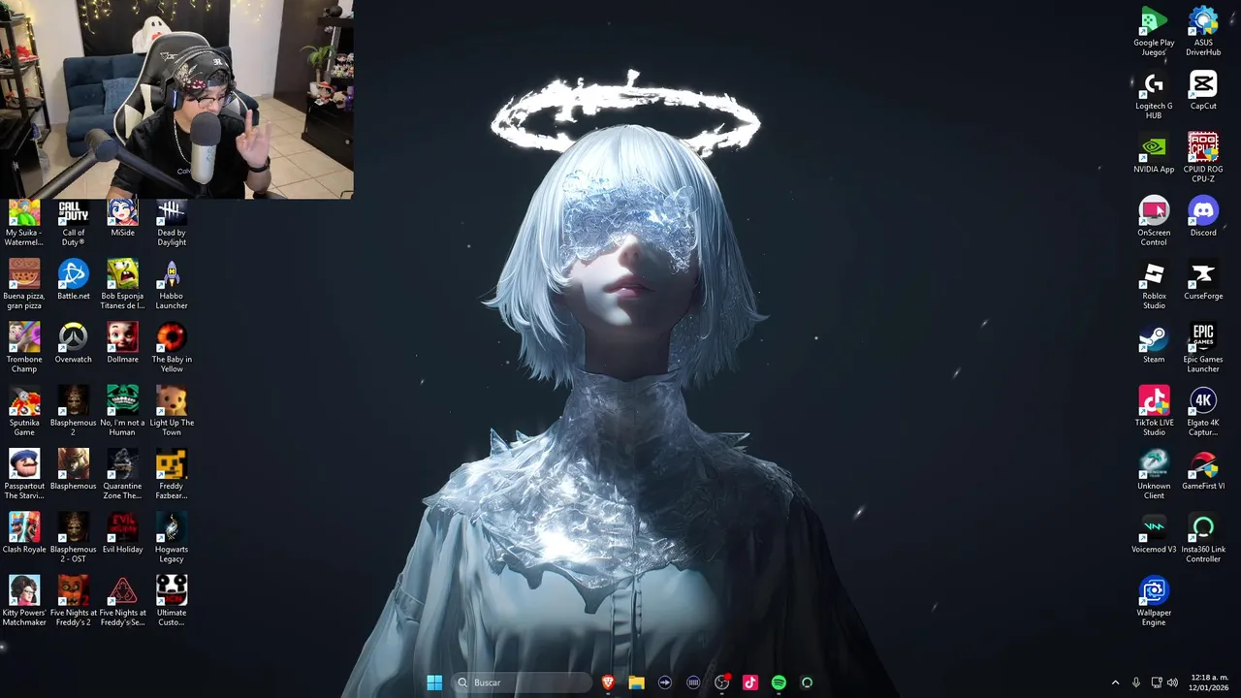
Task: Launch Evil Holiday game icon
Action: (122, 534)
